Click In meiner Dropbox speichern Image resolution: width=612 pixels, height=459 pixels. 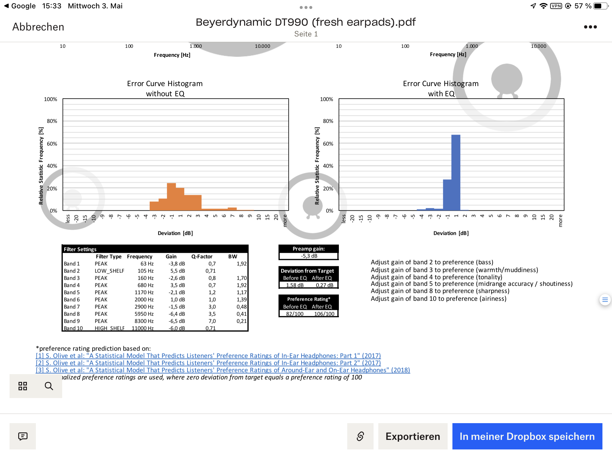coord(527,436)
